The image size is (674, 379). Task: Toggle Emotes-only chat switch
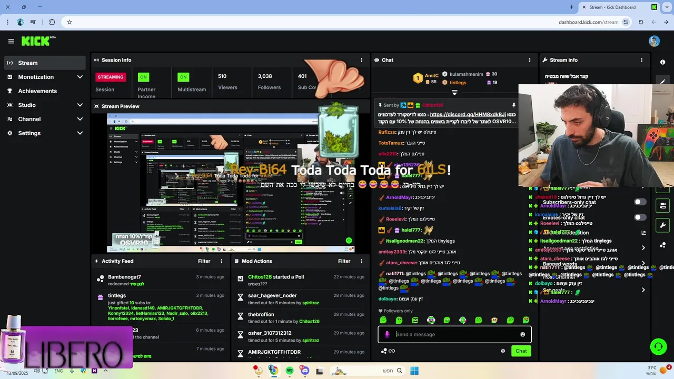pyautogui.click(x=640, y=217)
